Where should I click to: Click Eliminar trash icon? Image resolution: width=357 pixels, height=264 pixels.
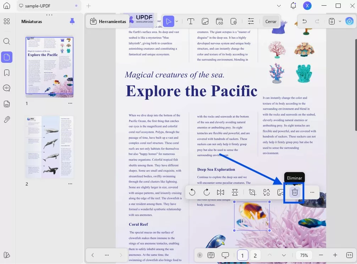(295, 192)
